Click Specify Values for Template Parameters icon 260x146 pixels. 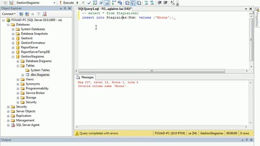[172, 3]
